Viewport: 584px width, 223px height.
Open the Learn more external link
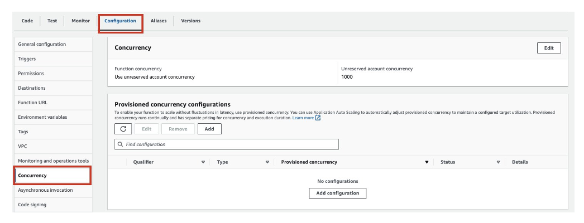[x=306, y=118]
